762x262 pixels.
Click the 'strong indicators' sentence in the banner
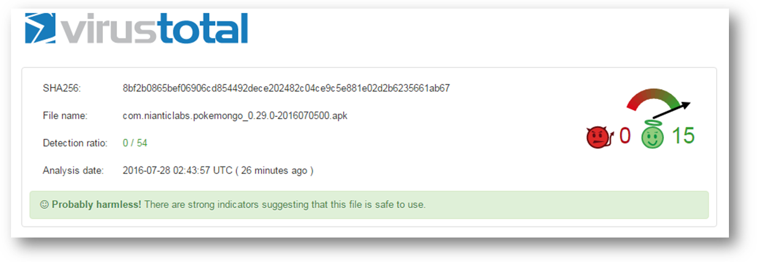(284, 204)
